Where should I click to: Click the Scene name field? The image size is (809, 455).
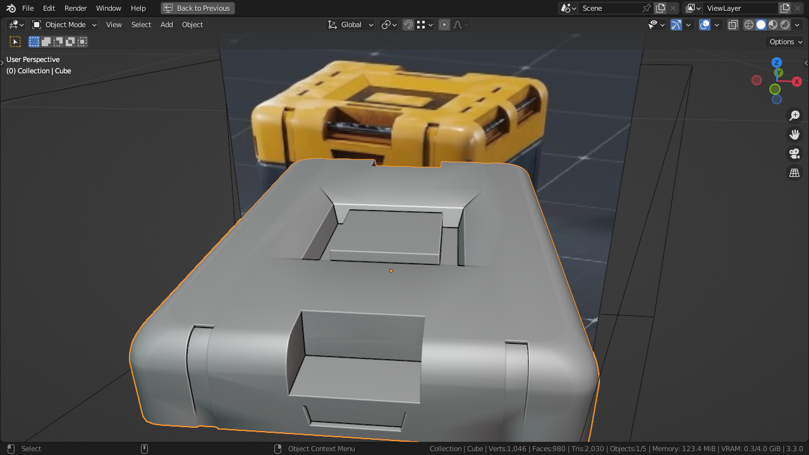click(x=610, y=8)
